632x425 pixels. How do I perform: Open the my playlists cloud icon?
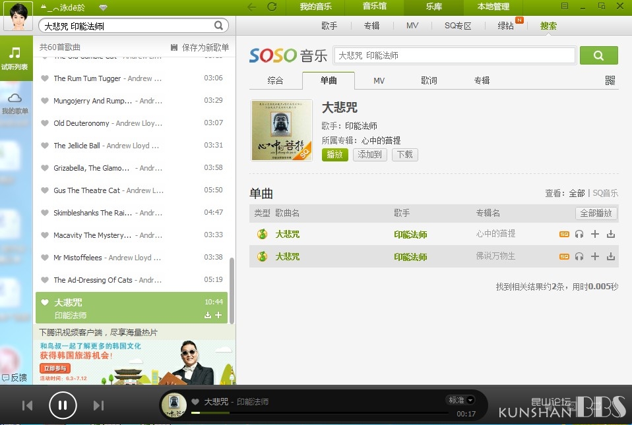[x=15, y=103]
